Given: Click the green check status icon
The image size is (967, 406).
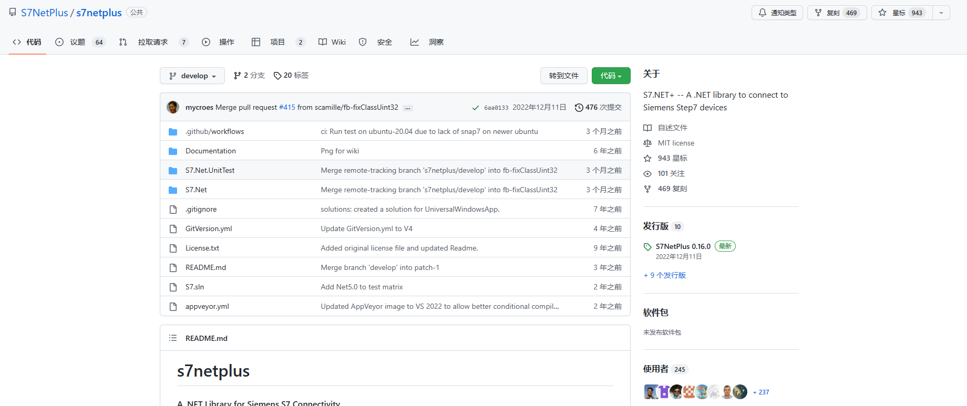Looking at the screenshot, I should [x=476, y=108].
